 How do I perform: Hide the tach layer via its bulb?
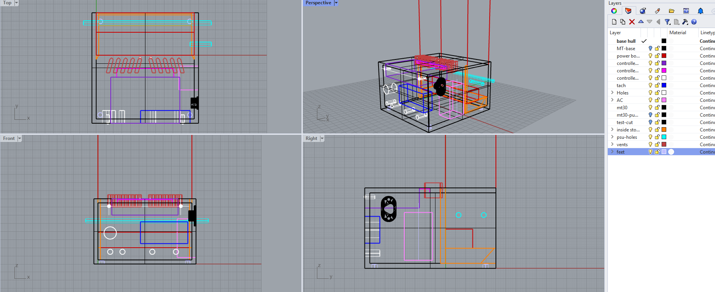[x=650, y=86]
